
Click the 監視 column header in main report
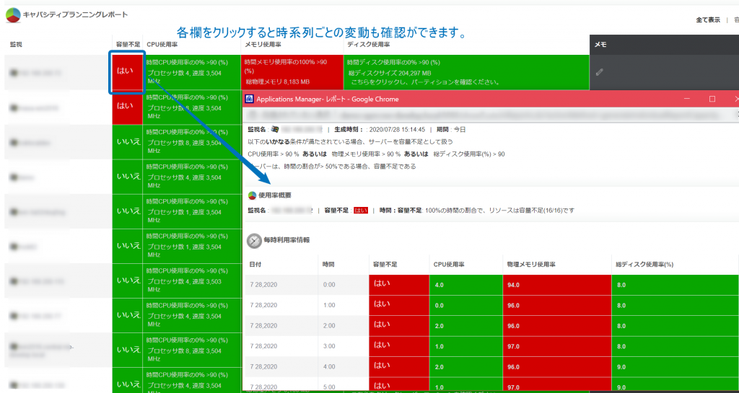tap(16, 45)
